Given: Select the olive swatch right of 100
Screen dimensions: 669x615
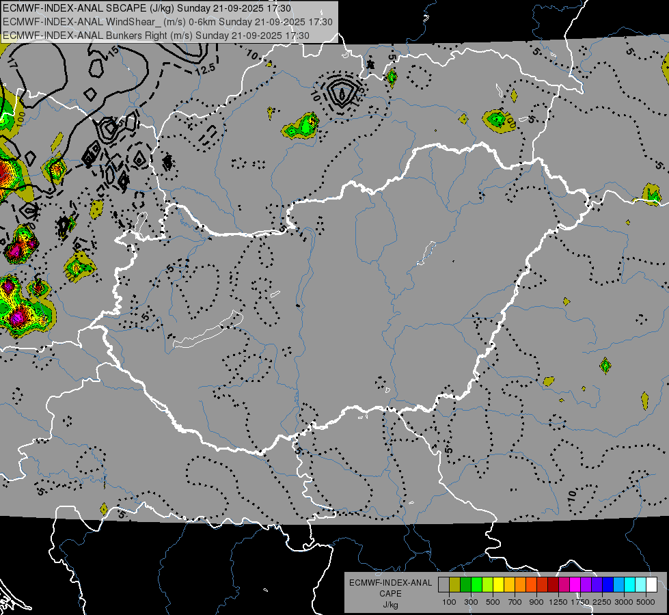Looking at the screenshot, I should coord(454,585).
